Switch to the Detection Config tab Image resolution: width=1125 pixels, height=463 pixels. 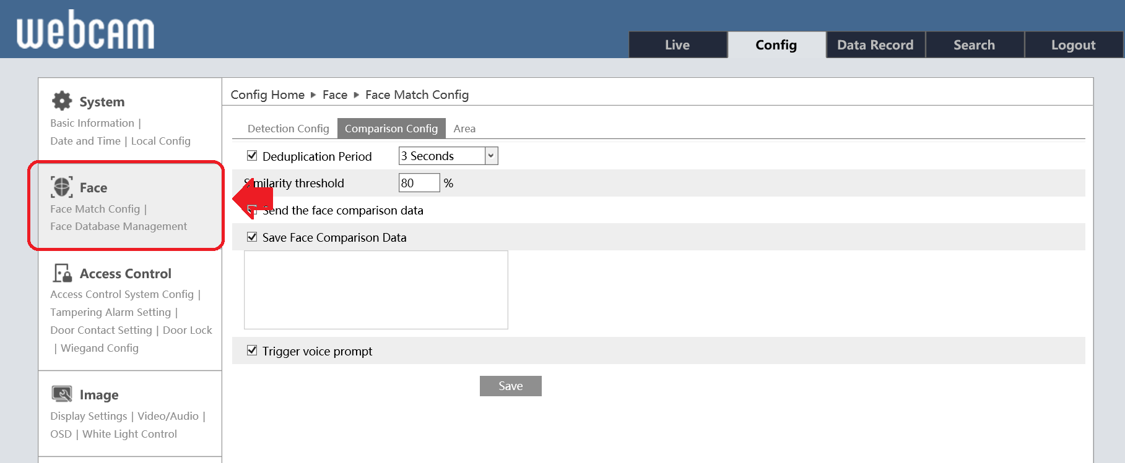[x=288, y=129]
